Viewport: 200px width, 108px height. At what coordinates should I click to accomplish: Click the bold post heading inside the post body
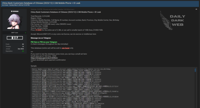66,12
